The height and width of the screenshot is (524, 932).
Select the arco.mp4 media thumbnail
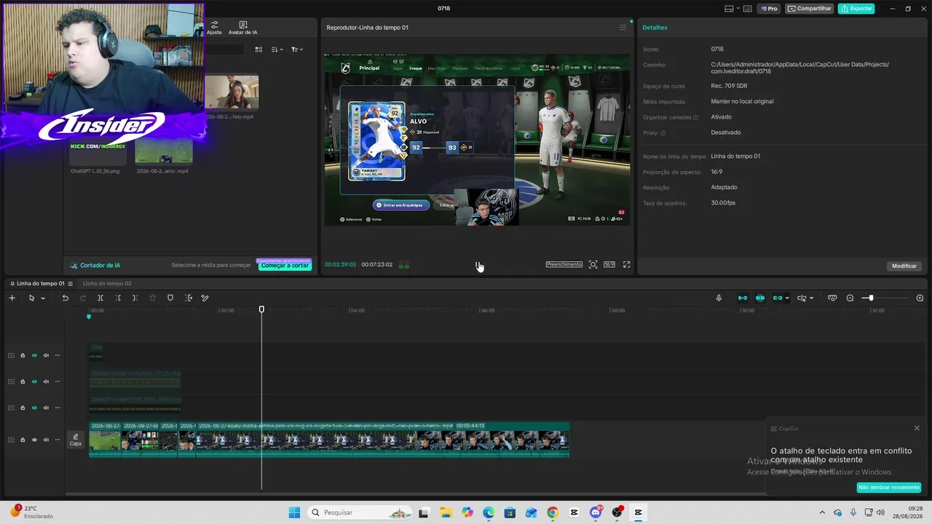pos(164,151)
